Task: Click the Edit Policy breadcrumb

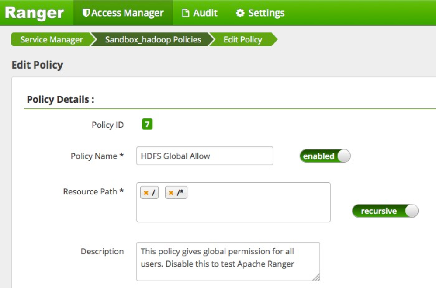Action: pos(242,40)
